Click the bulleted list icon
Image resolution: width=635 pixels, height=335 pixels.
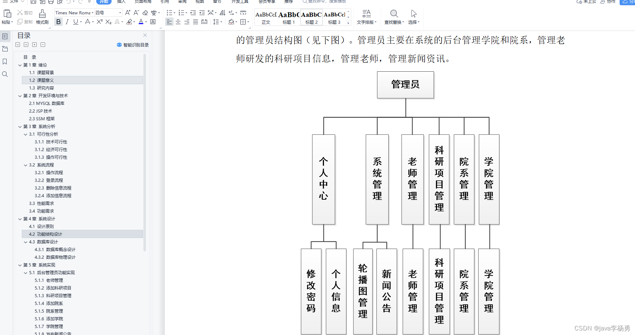[x=169, y=13]
